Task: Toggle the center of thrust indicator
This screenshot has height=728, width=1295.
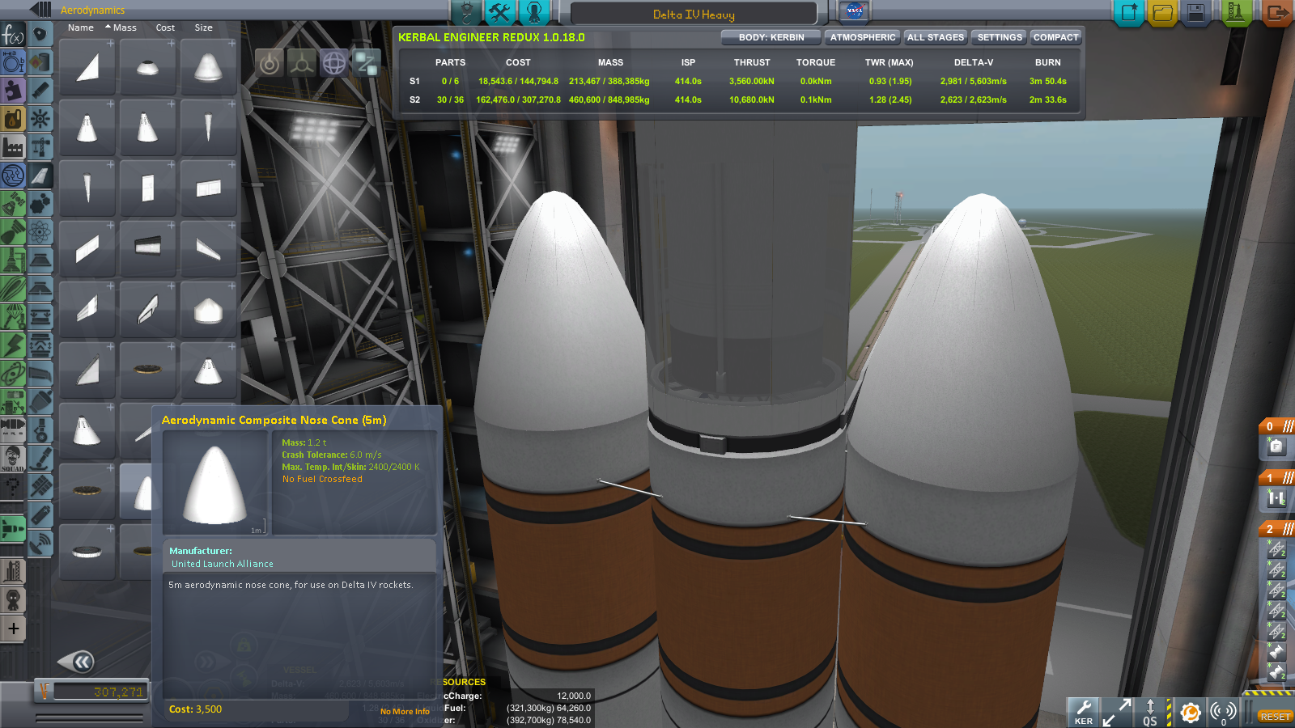Action: click(302, 63)
